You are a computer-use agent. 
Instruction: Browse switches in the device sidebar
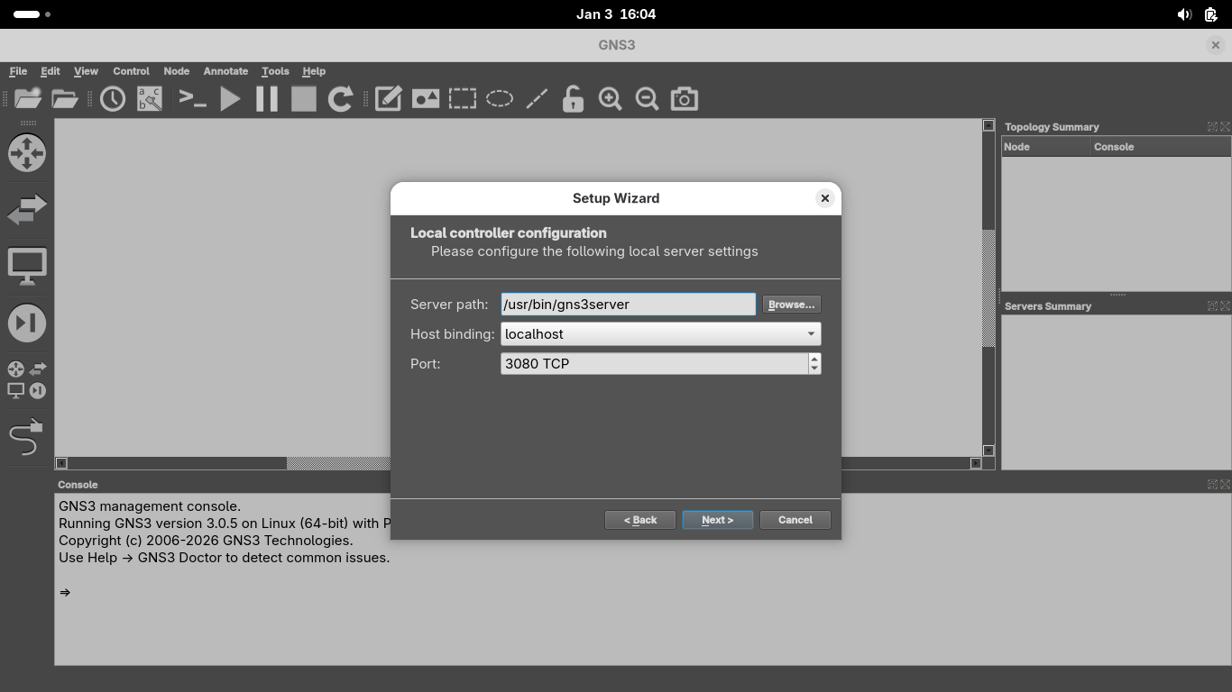click(x=27, y=210)
